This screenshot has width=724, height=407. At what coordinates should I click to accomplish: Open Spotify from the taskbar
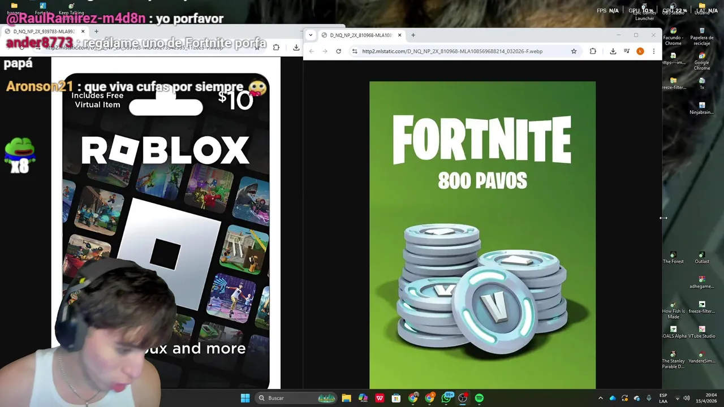coord(479,398)
